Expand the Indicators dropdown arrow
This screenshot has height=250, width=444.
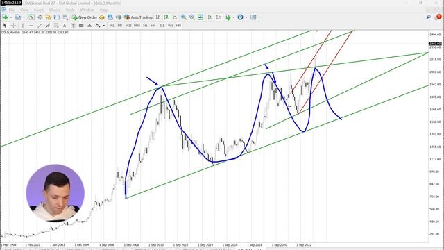[233, 17]
